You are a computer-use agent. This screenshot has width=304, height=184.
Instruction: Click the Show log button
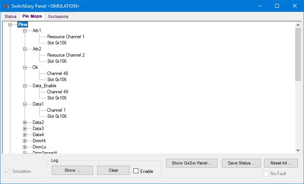72,170
